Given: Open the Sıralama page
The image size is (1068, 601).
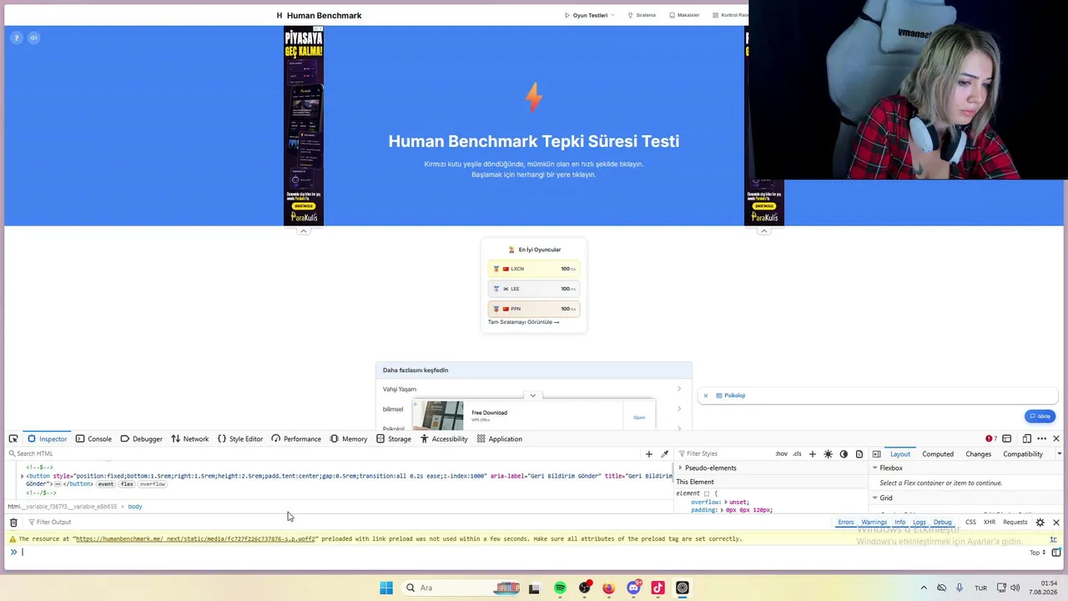Looking at the screenshot, I should point(642,15).
